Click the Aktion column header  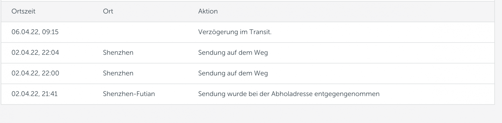click(208, 11)
